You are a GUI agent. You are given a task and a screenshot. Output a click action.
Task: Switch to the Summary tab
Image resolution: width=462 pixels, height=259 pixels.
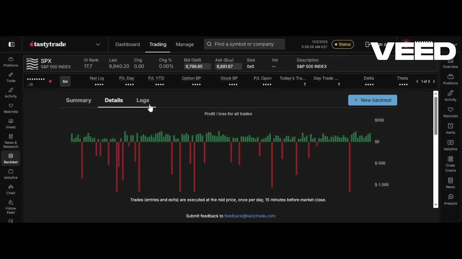[78, 100]
